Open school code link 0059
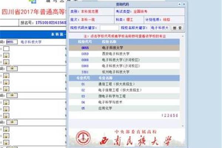Viewport: 222px width, 148px height. [85, 54]
